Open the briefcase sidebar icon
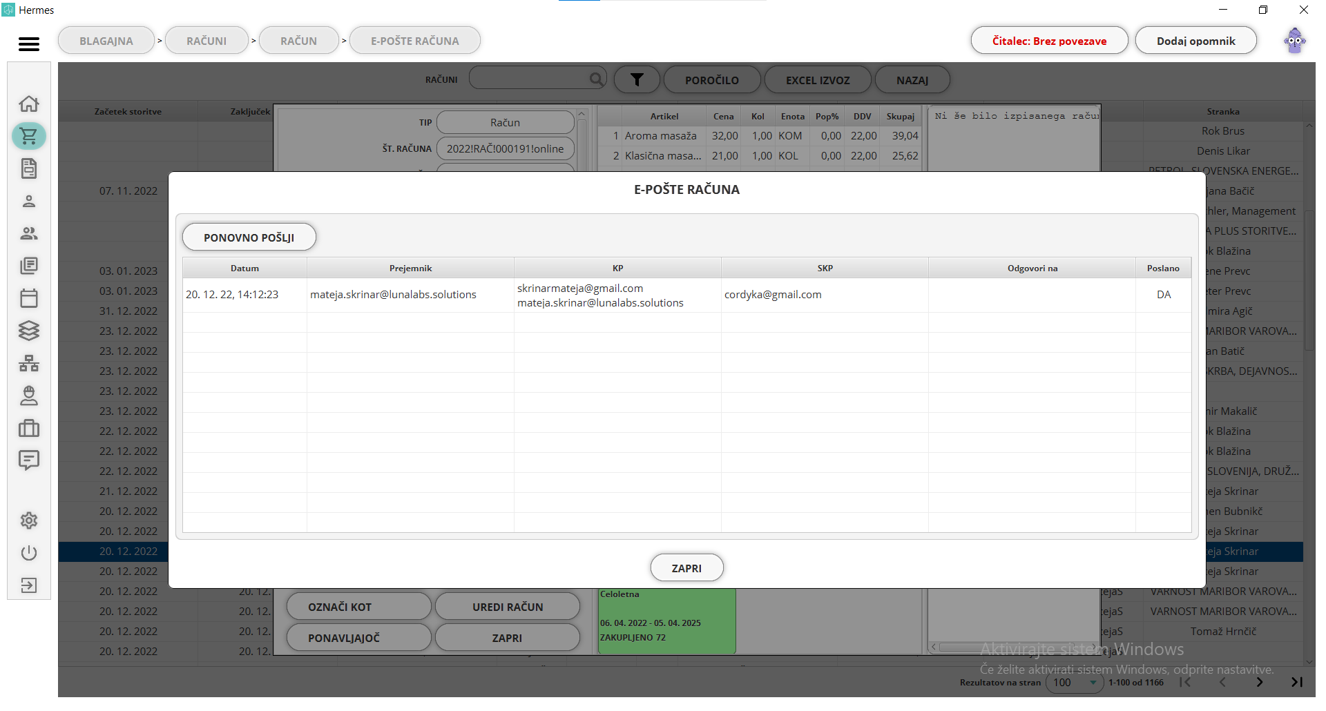Image resolution: width=1326 pixels, height=711 pixels. 29,428
